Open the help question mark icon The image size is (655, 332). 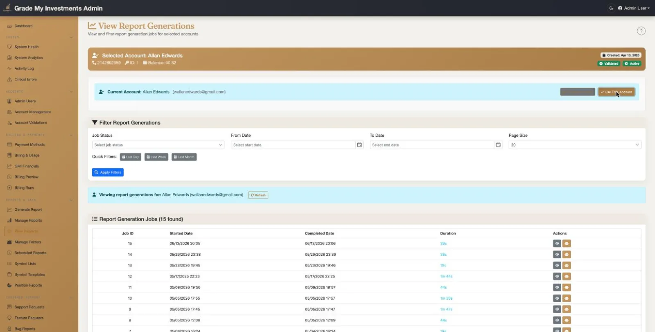click(x=641, y=31)
